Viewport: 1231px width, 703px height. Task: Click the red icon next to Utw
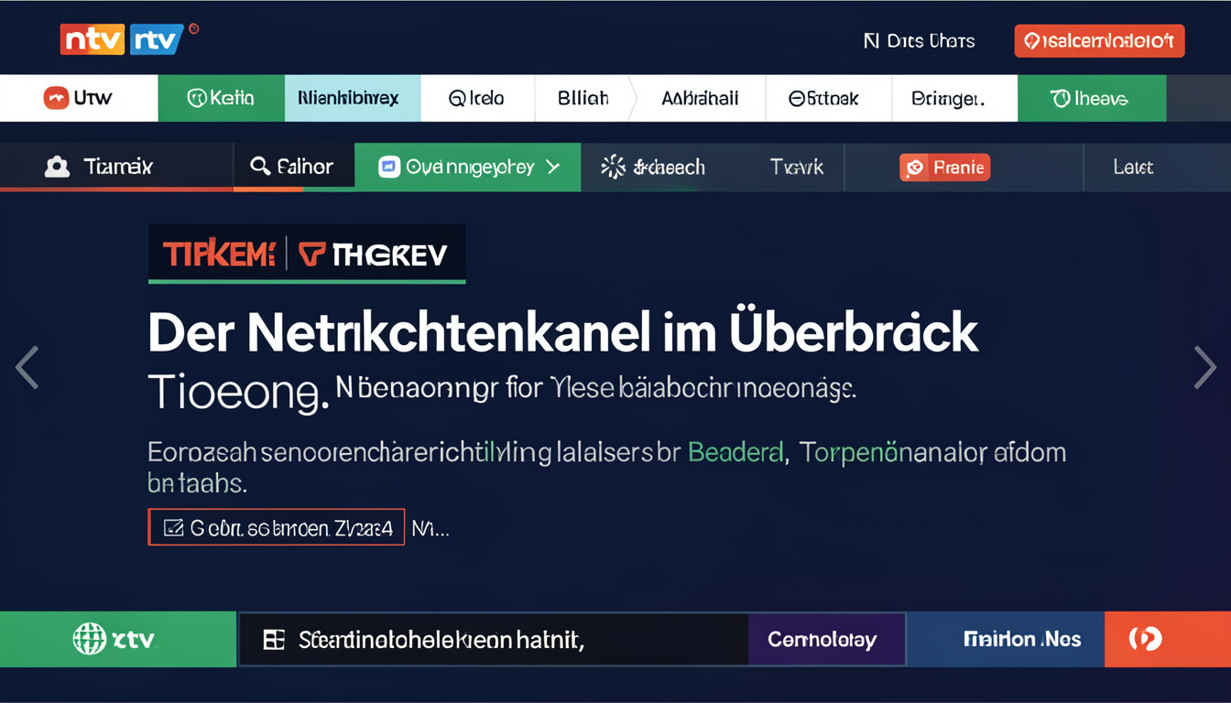pyautogui.click(x=56, y=98)
